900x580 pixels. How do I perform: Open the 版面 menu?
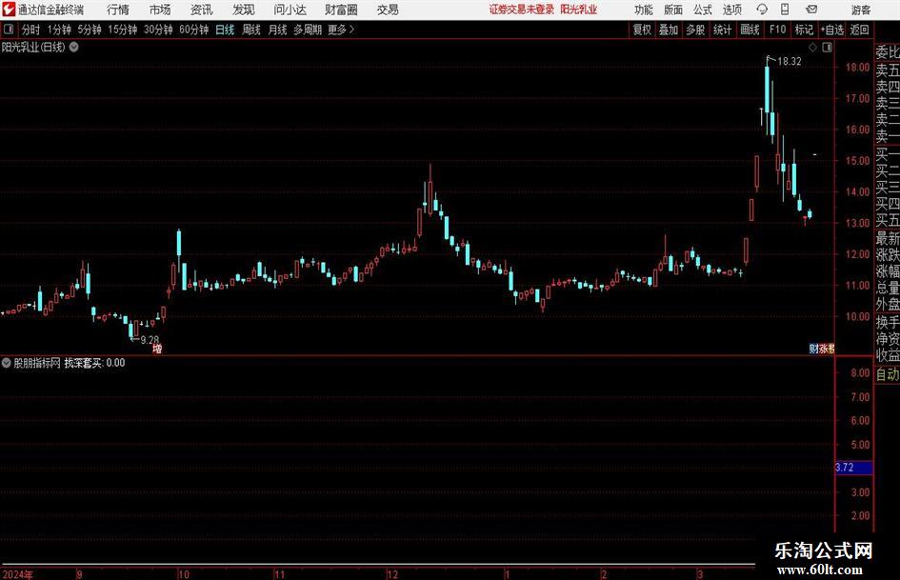click(x=672, y=10)
